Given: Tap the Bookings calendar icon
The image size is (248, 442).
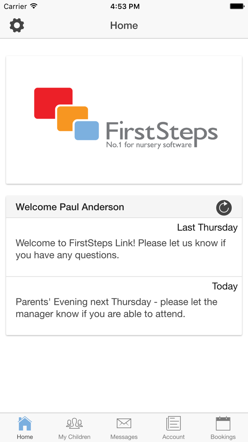Looking at the screenshot, I should 223,423.
